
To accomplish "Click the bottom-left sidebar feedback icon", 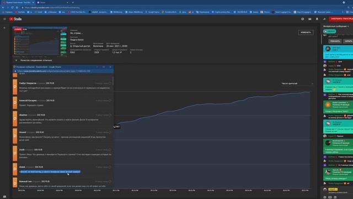I will pos(4,197).
